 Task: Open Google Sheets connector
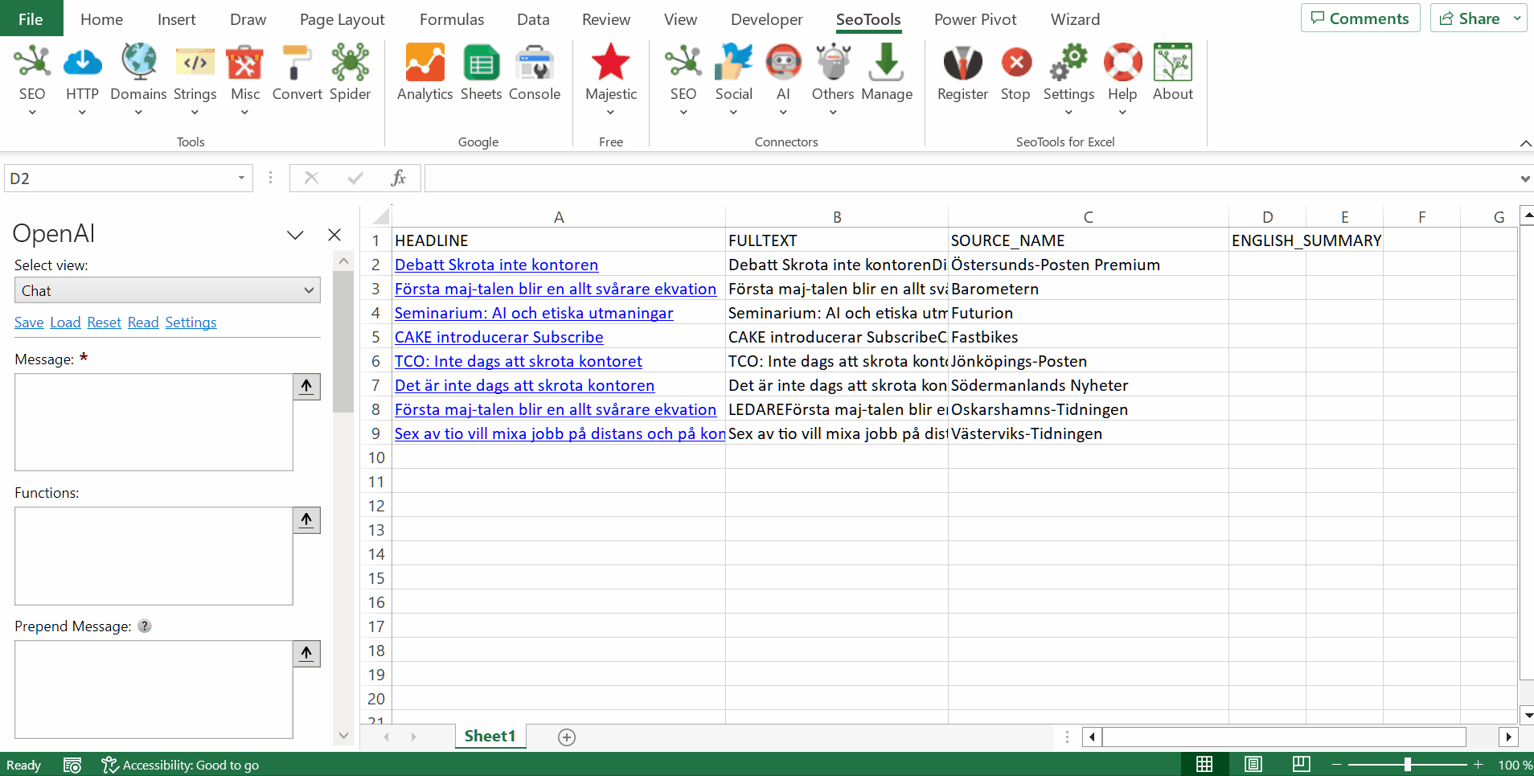481,74
